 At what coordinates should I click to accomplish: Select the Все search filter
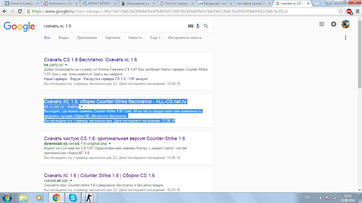pyautogui.click(x=47, y=38)
